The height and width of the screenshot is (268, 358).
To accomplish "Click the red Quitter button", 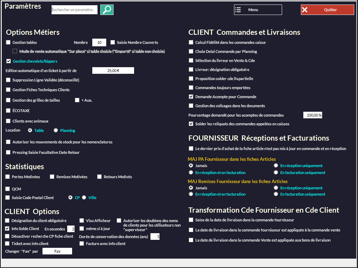I will point(327,10).
